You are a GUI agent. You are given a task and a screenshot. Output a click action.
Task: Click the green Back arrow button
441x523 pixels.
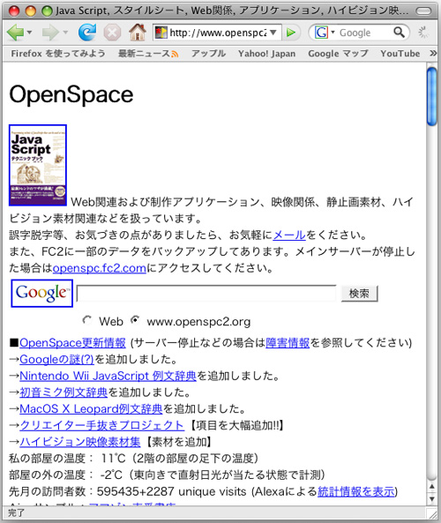tap(15, 33)
